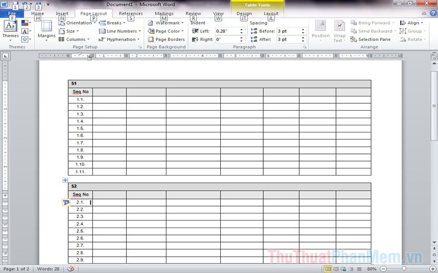Expand page Size dropdown

69,32
